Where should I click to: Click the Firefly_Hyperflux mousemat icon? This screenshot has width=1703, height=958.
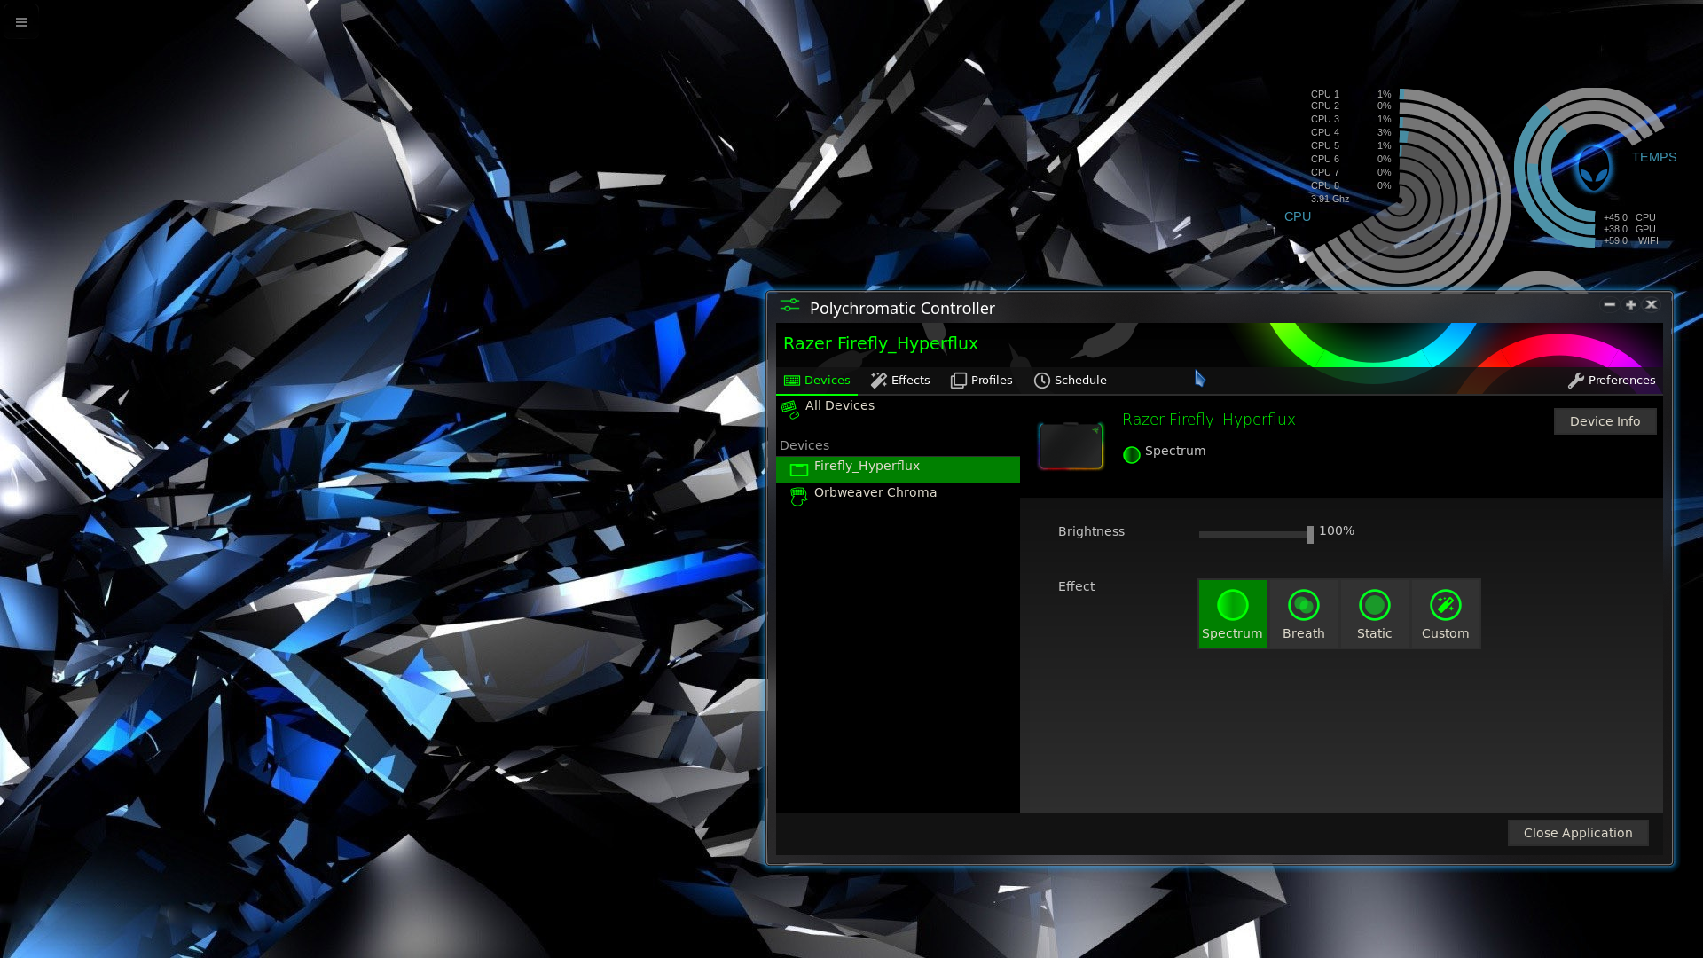pos(797,469)
